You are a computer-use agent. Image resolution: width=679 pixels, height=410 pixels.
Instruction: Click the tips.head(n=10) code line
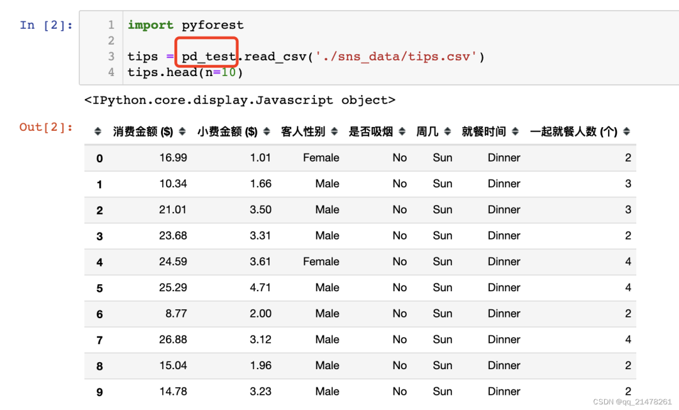tap(185, 72)
